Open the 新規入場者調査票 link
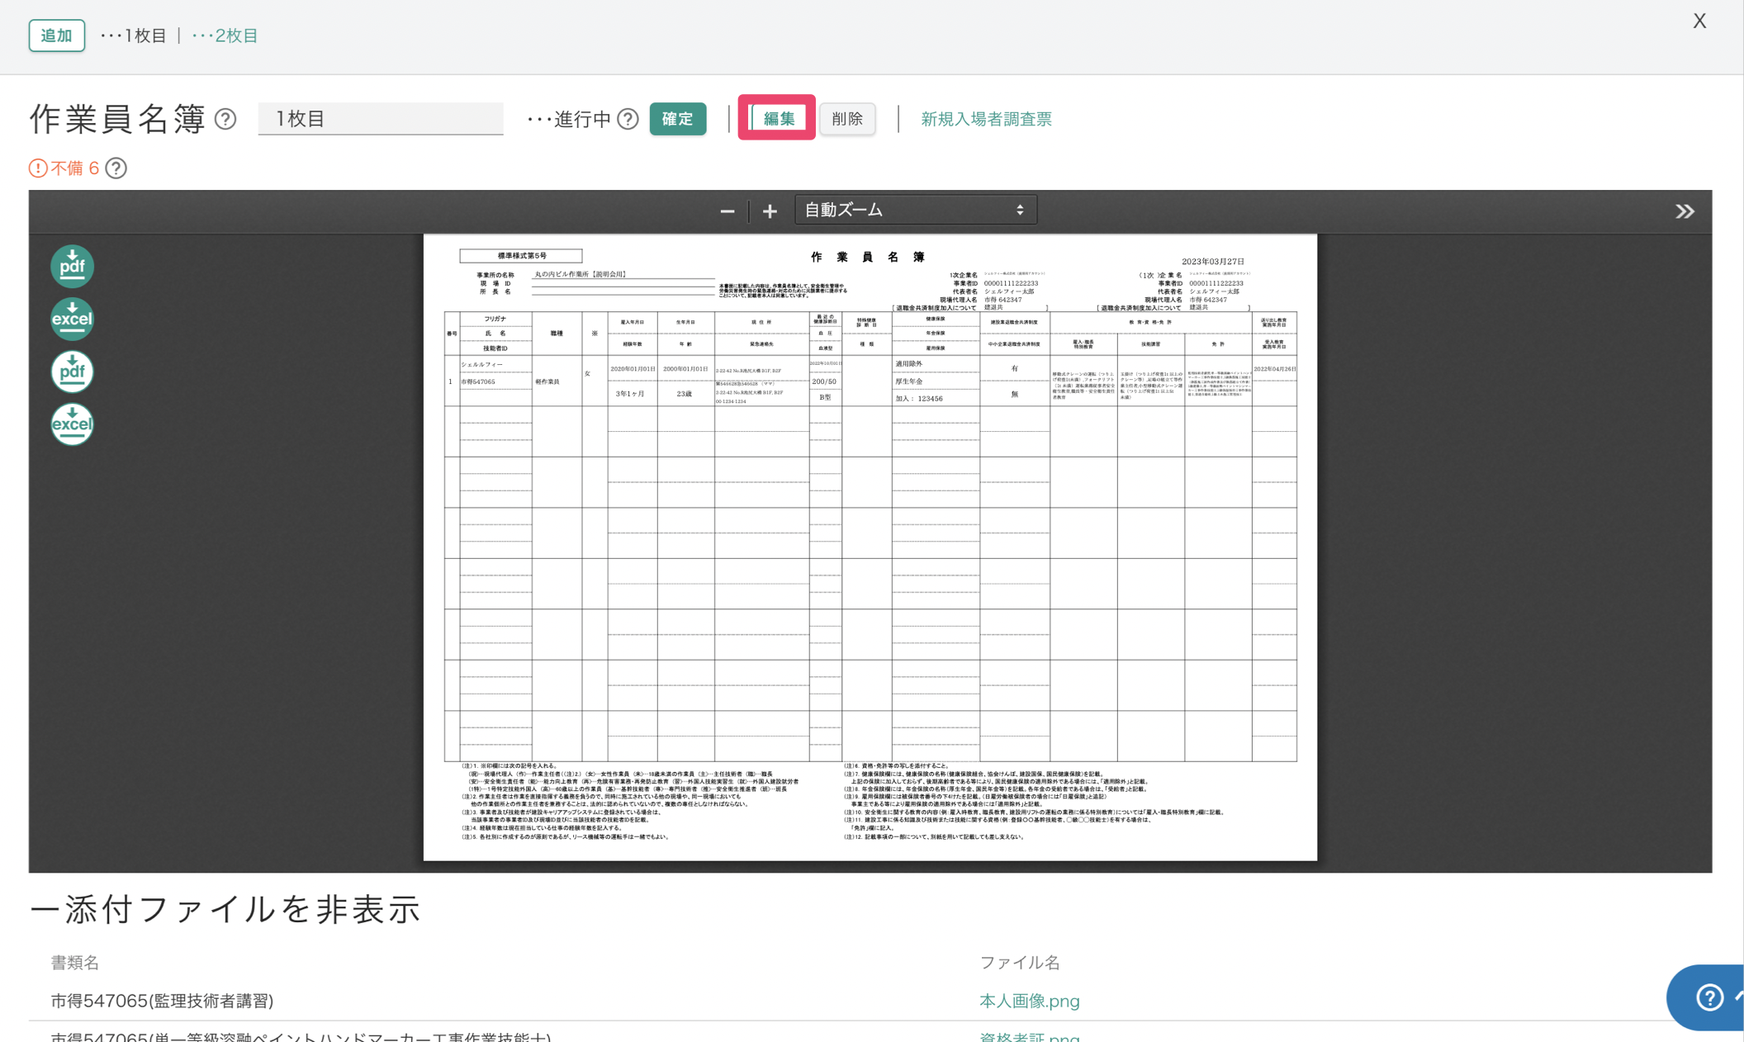Image resolution: width=1744 pixels, height=1042 pixels. coord(986,119)
